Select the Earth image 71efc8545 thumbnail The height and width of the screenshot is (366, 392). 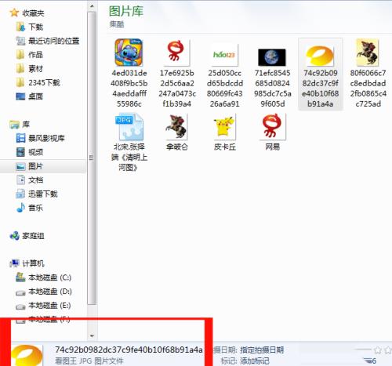pos(272,57)
